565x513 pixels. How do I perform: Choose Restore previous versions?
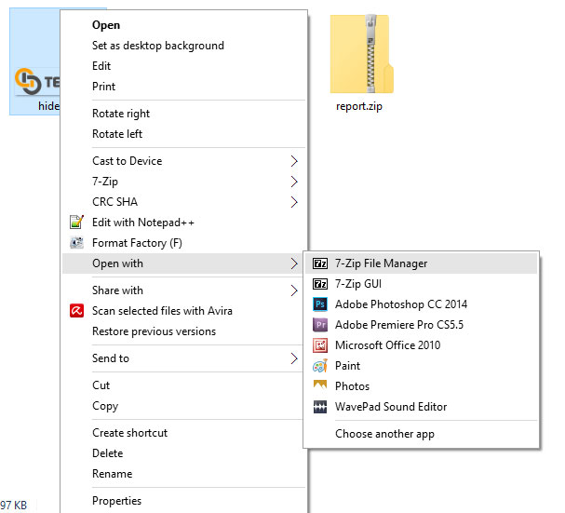click(183, 331)
